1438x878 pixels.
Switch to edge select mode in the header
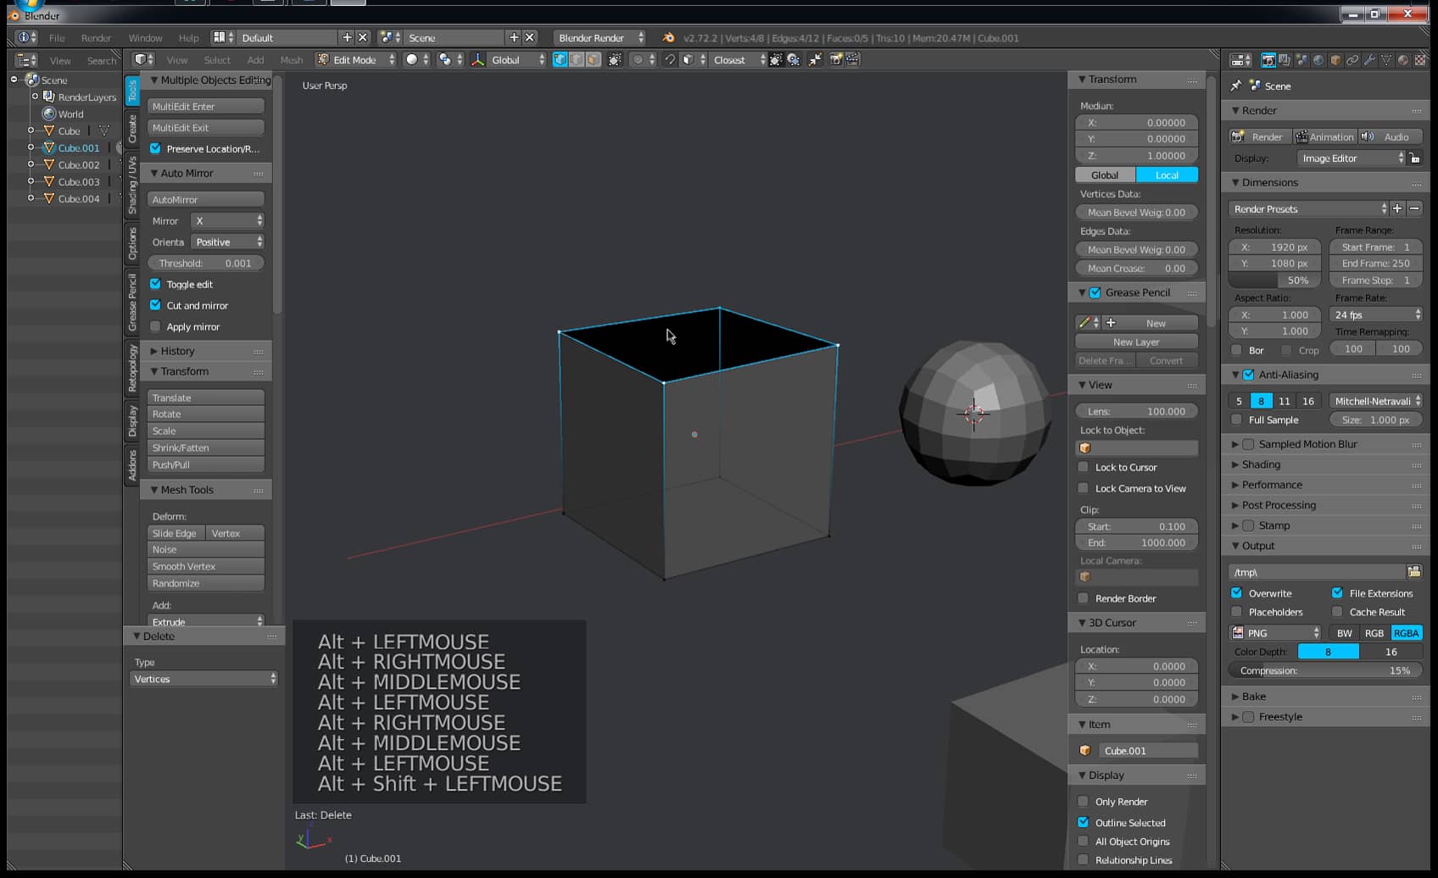(577, 59)
